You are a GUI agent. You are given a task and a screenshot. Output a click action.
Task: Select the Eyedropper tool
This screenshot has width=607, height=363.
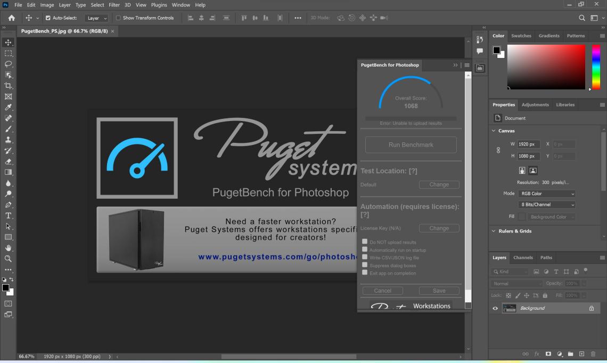click(8, 108)
